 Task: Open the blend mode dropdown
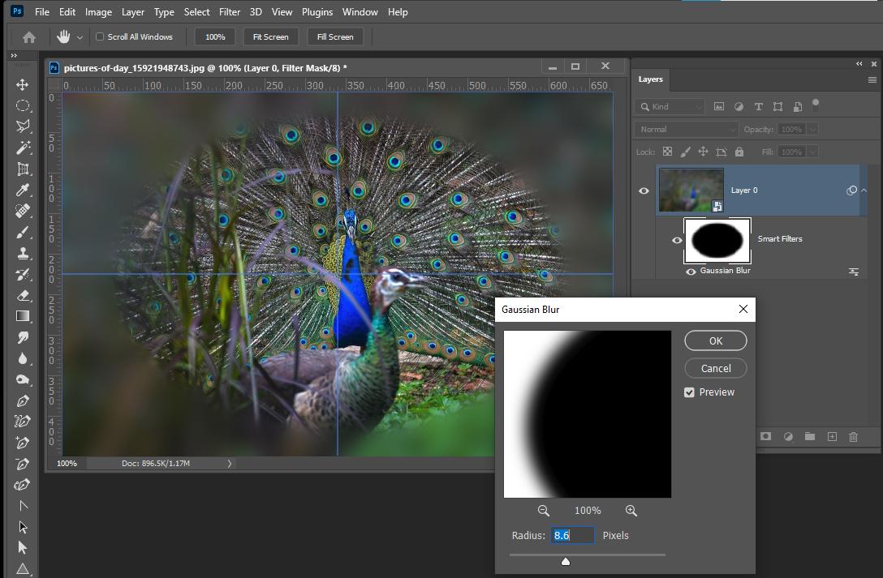tap(685, 129)
